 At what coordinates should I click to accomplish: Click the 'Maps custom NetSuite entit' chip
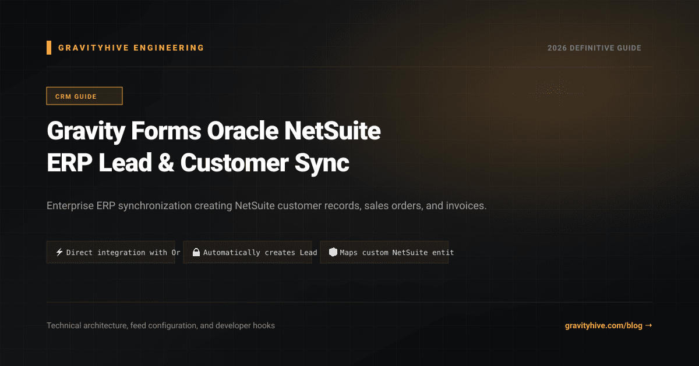384,253
